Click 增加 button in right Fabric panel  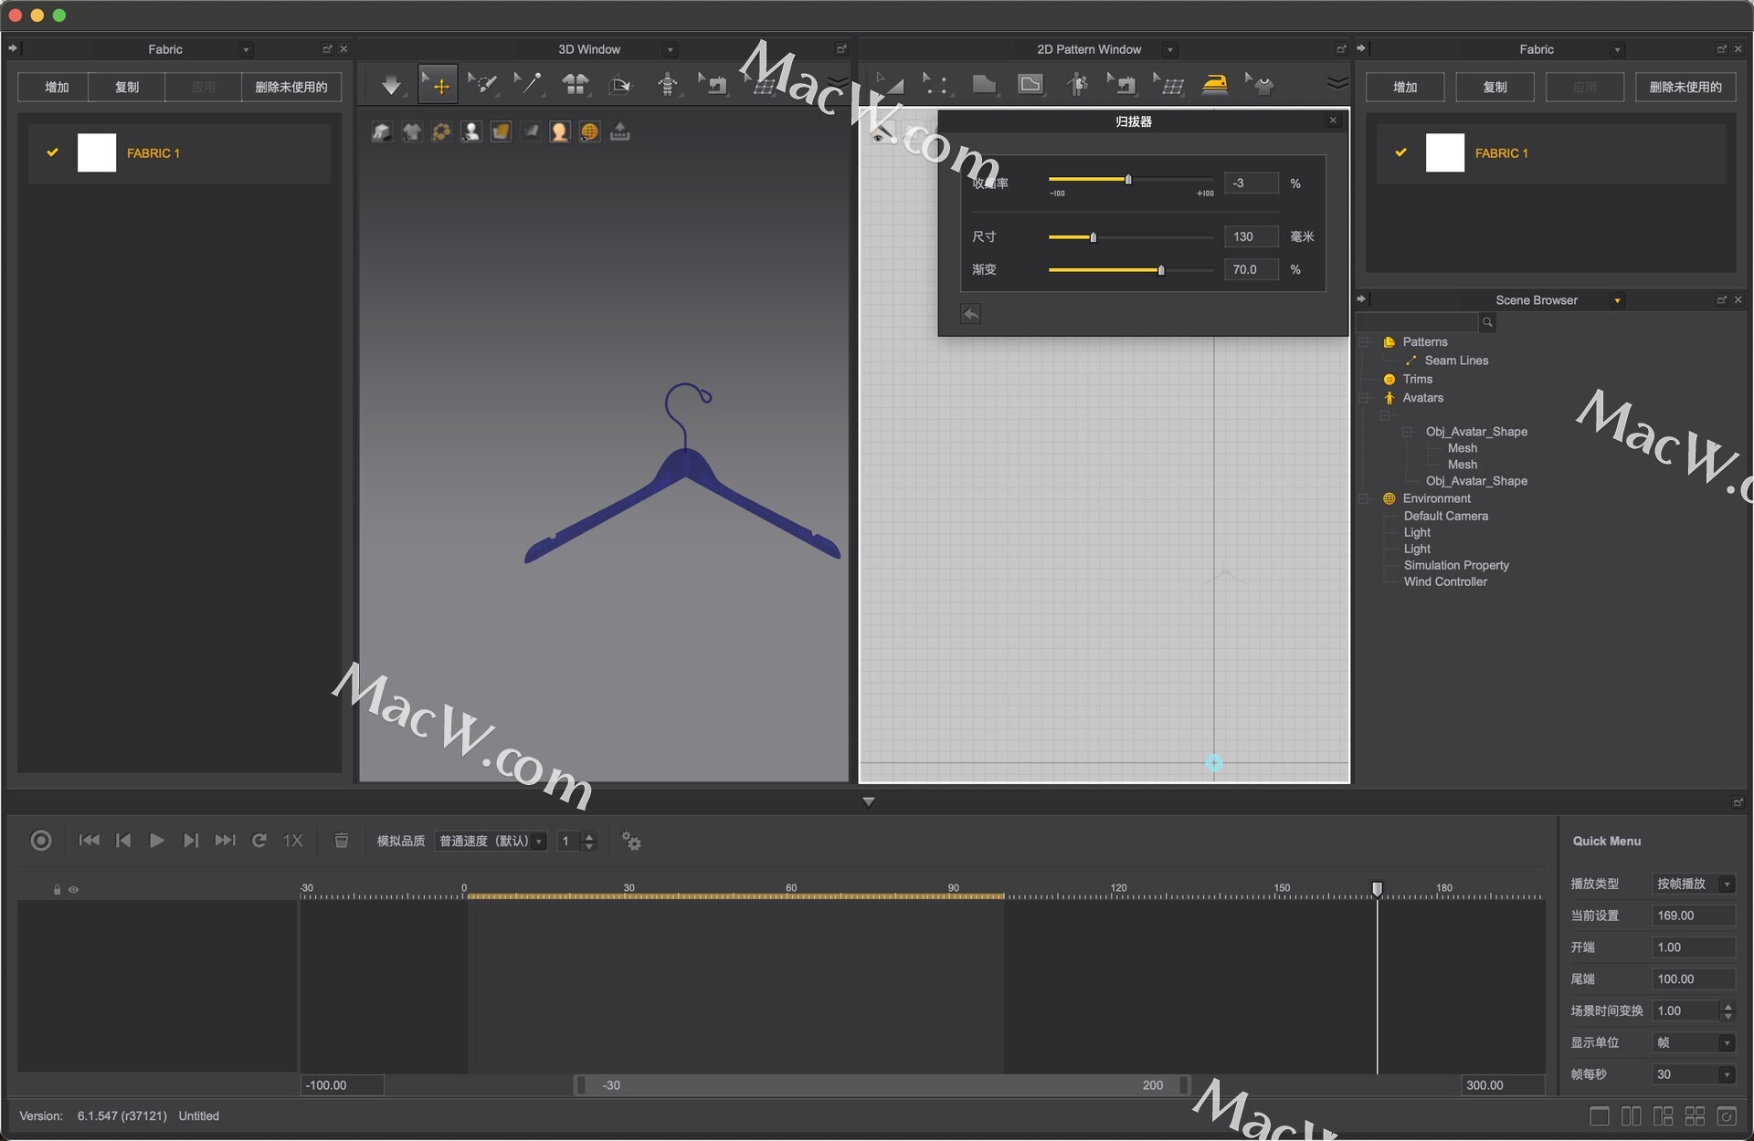click(x=1405, y=87)
